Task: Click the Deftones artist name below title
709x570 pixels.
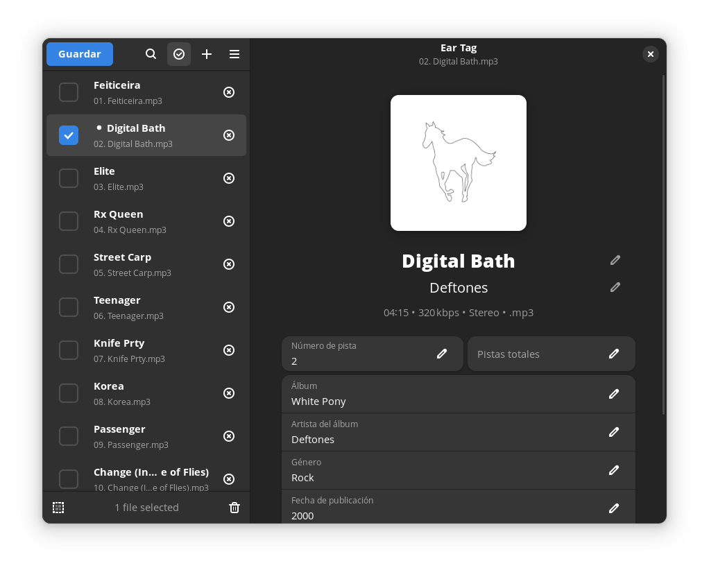Action: coord(459,288)
